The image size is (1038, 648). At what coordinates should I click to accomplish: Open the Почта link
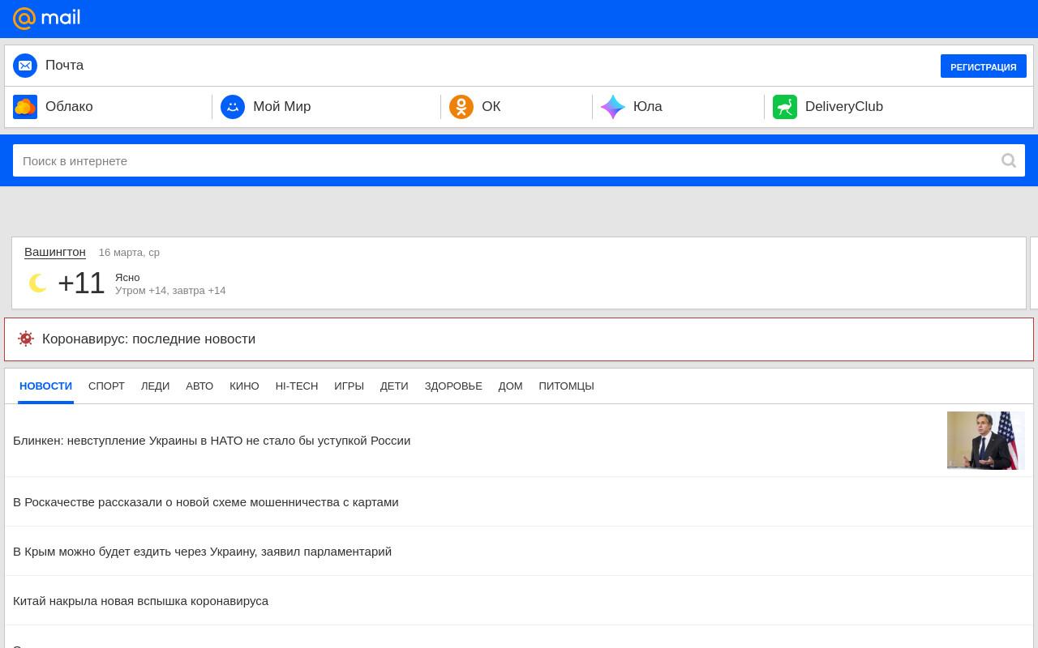click(64, 66)
